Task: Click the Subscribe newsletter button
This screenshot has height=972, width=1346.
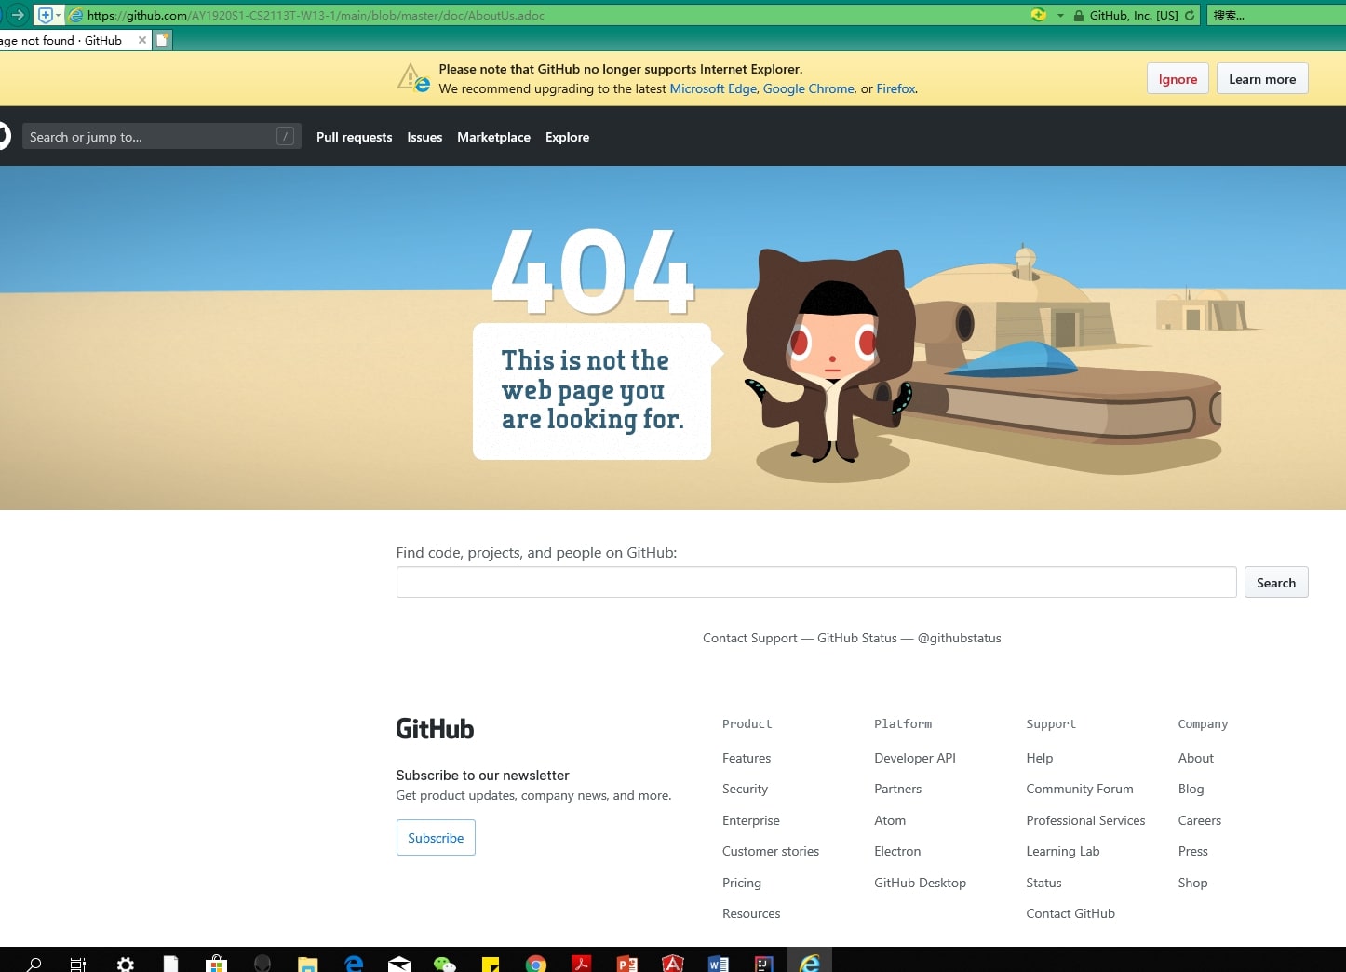Action: (x=436, y=837)
